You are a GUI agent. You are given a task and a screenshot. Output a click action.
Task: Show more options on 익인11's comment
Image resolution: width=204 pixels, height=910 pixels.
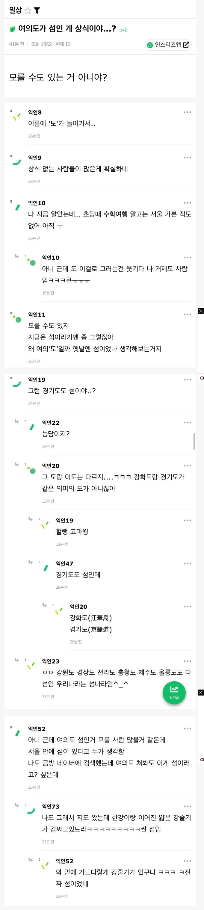click(x=187, y=315)
